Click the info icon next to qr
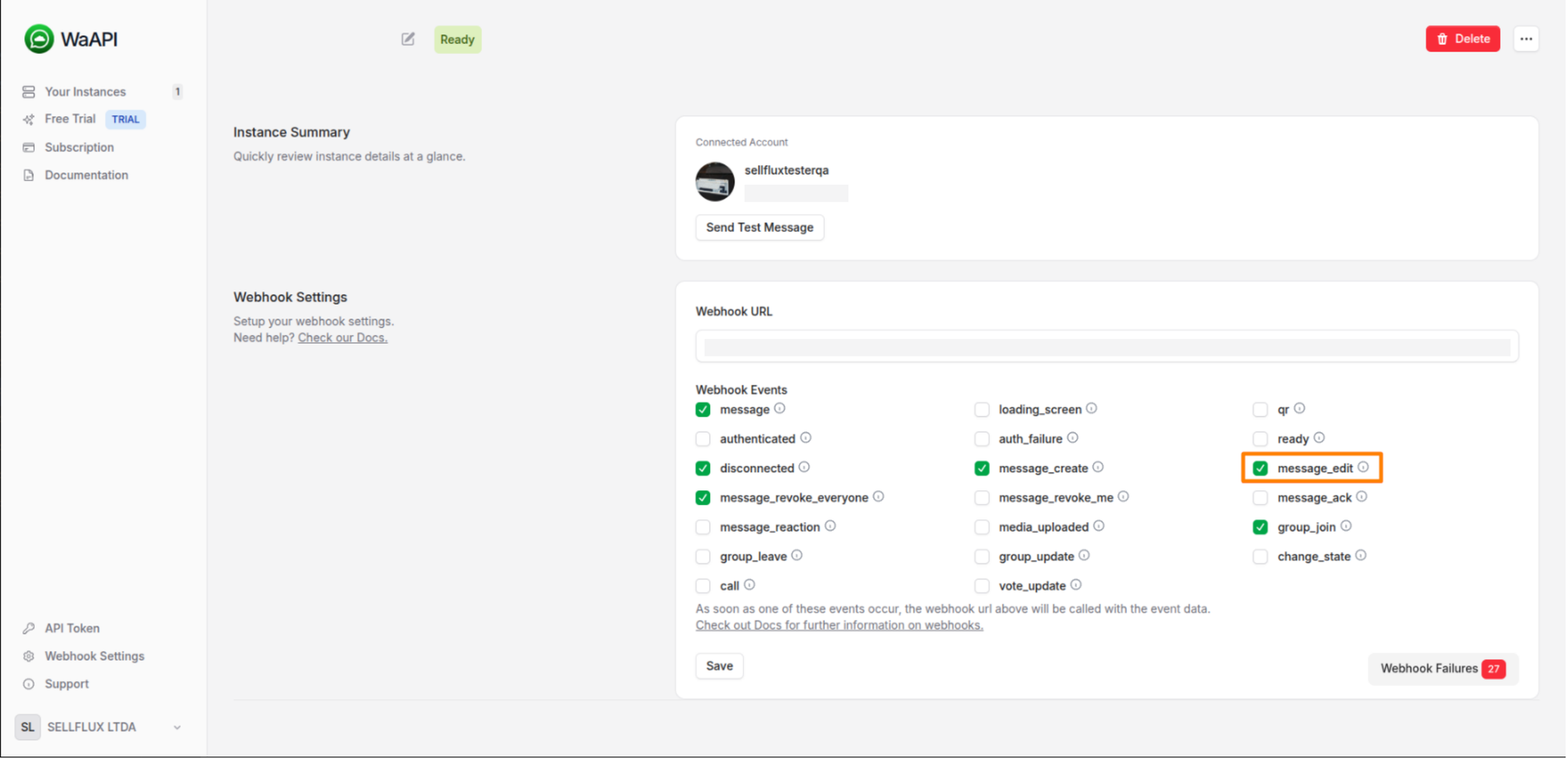The image size is (1566, 758). [1300, 408]
